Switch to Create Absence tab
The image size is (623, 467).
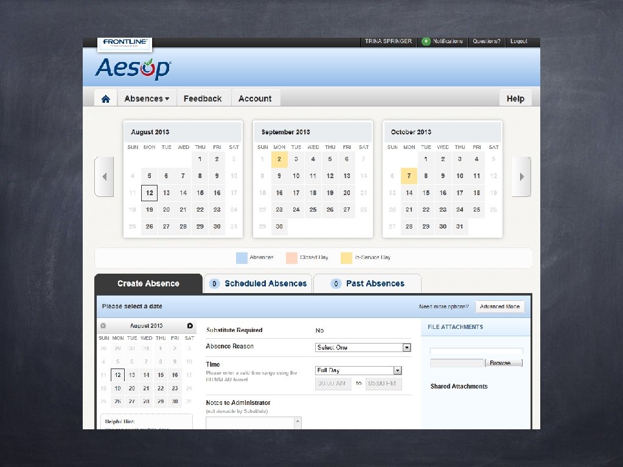(148, 283)
